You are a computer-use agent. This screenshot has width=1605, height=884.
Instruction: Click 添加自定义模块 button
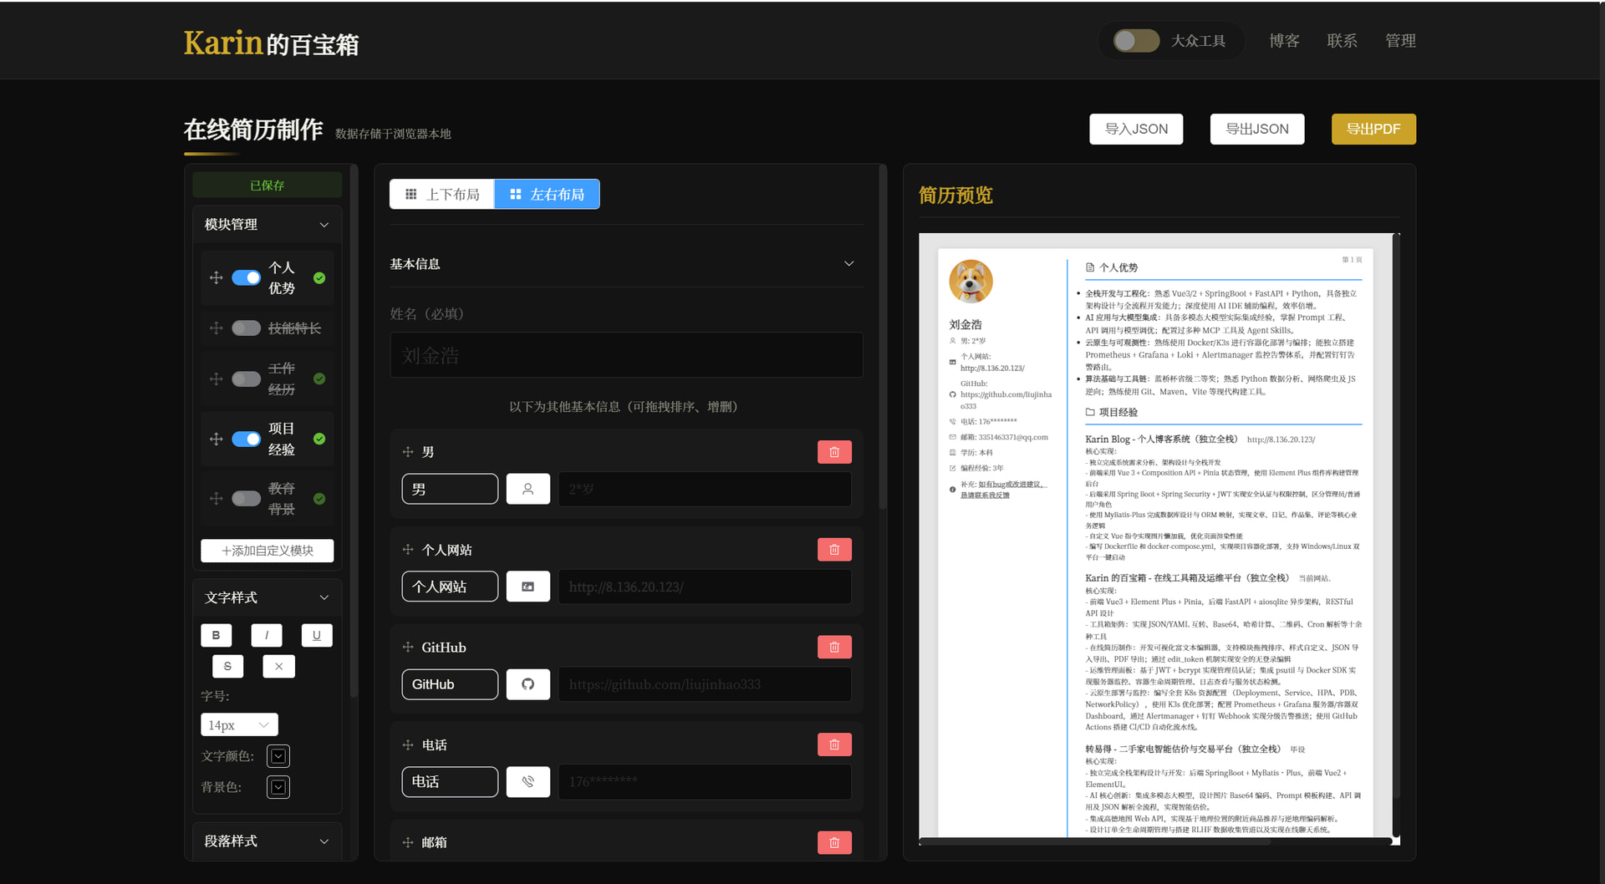267,551
